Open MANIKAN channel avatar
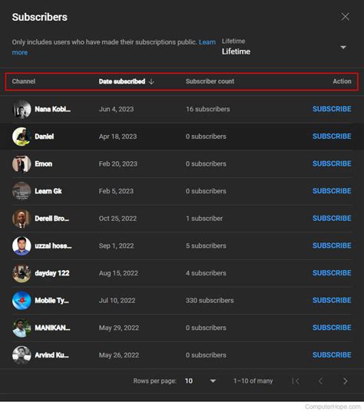The image size is (364, 412). point(22,328)
